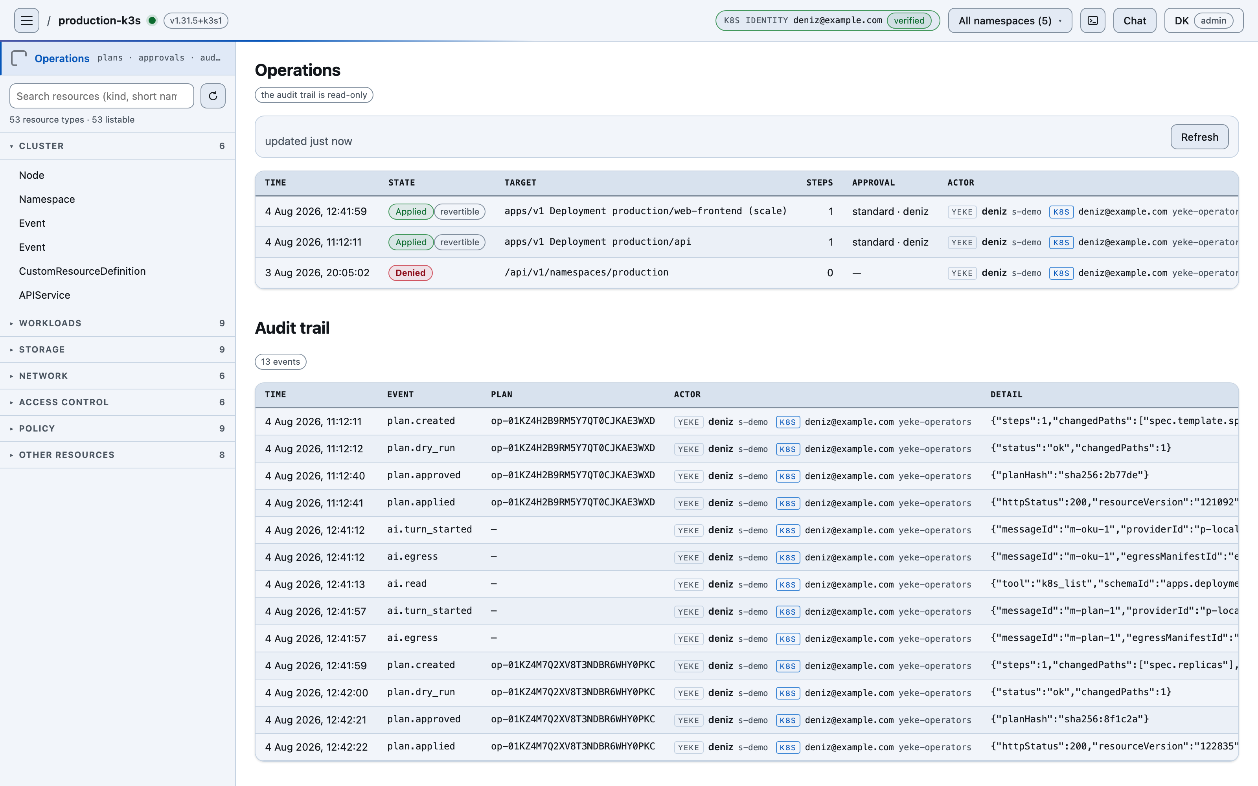Open the terminal panel icon
Viewport: 1258px width, 786px height.
1093,21
